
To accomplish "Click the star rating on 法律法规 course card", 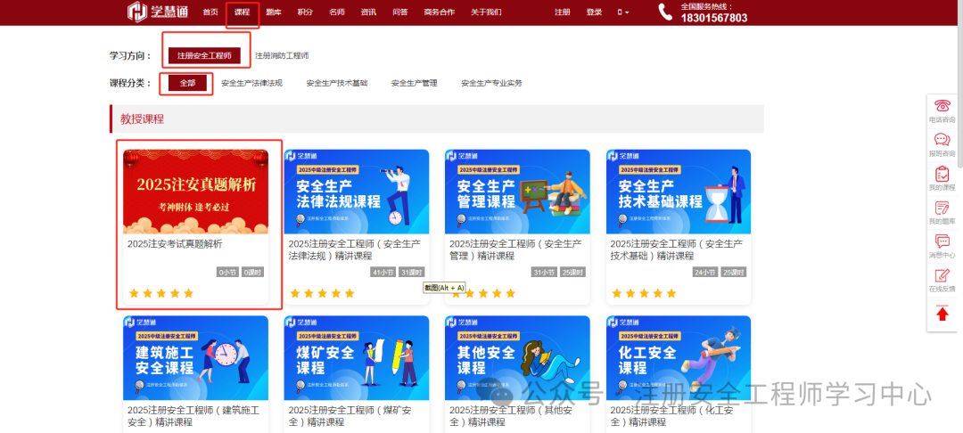I will point(322,293).
